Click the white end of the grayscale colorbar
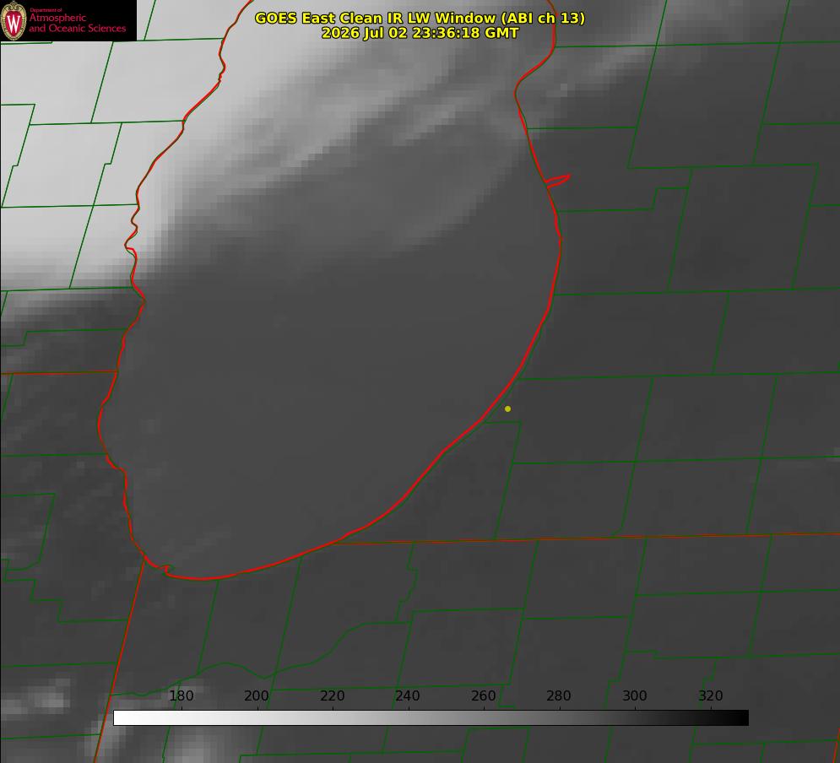The width and height of the screenshot is (840, 763). coord(121,718)
